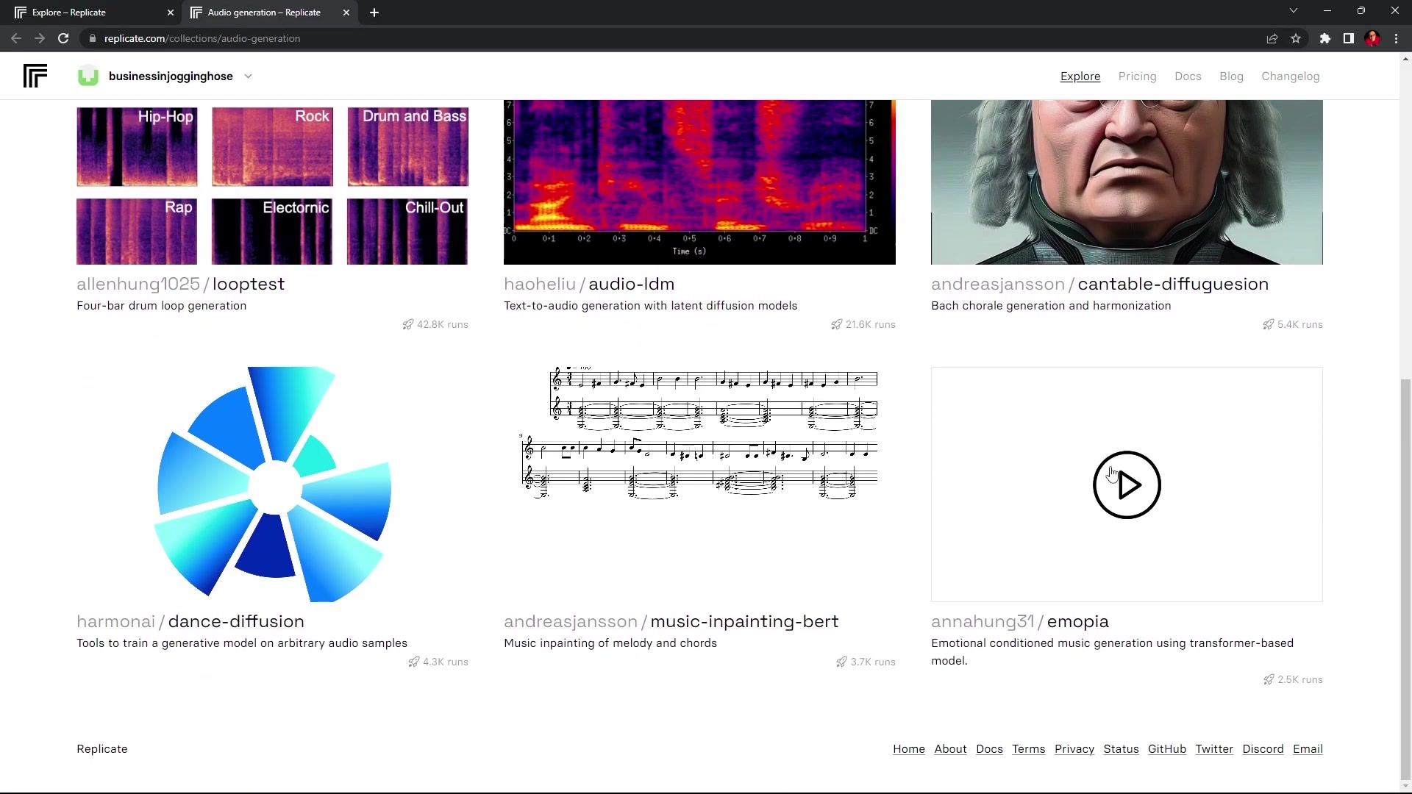This screenshot has width=1412, height=794.
Task: Click the businessinjogginghose avatar icon
Action: (88, 76)
